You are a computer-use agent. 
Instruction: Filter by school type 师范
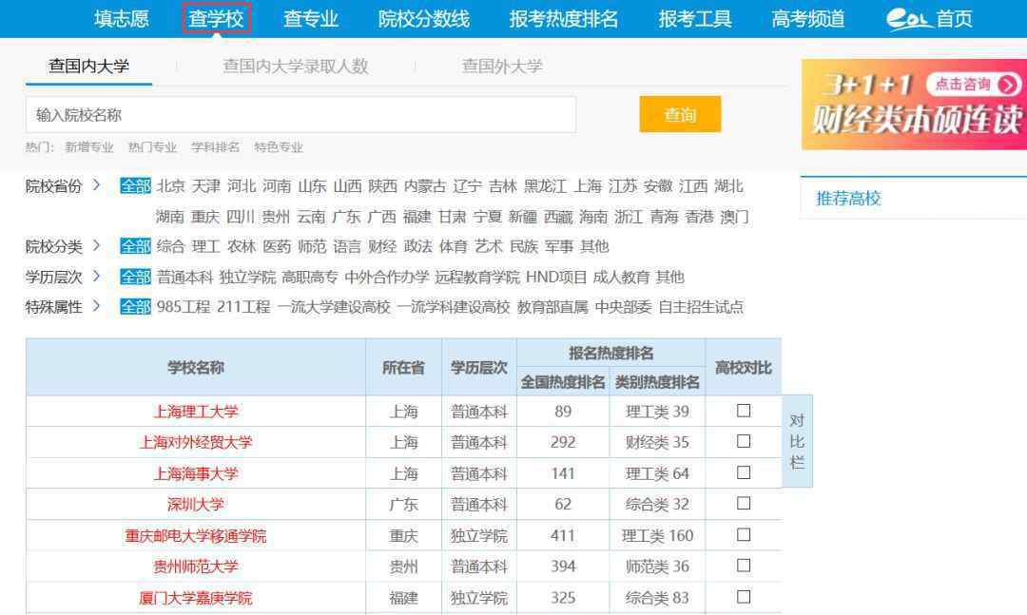coord(312,246)
